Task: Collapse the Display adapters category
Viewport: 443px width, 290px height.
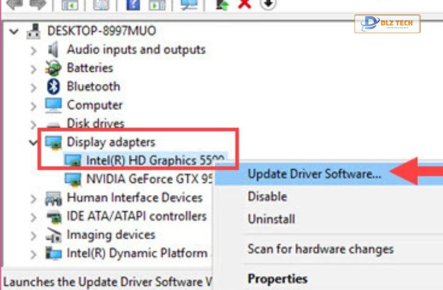Action: coord(33,142)
